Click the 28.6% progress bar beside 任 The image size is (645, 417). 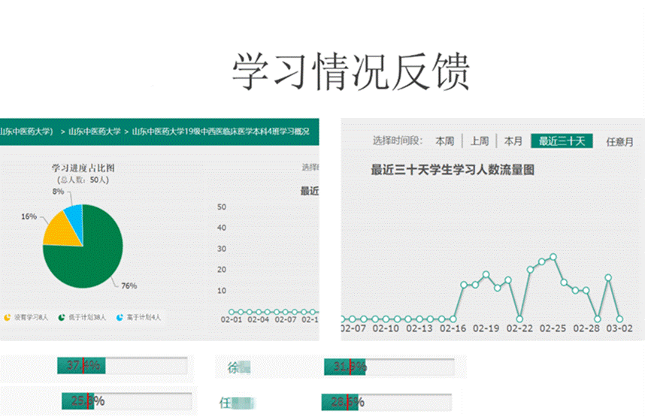click(387, 401)
